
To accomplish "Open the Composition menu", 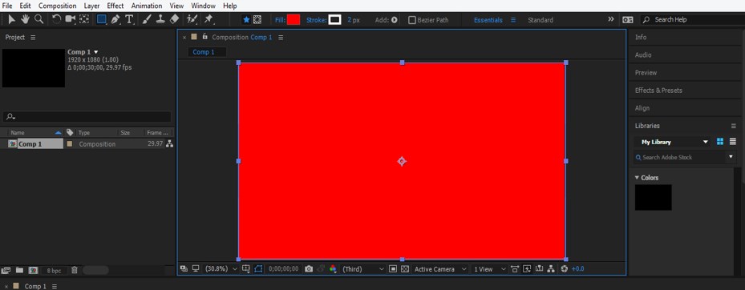I will (x=57, y=6).
